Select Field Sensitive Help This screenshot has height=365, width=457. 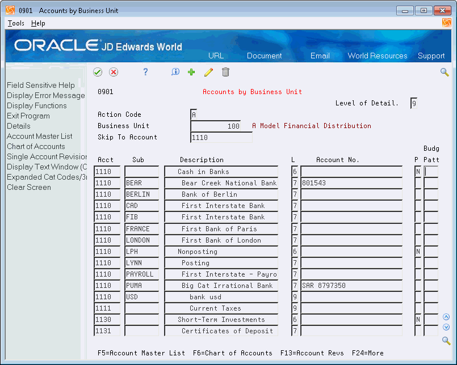click(41, 85)
